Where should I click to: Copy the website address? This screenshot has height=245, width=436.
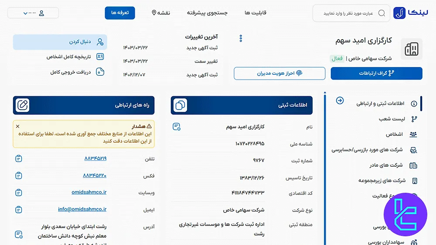click(x=19, y=192)
